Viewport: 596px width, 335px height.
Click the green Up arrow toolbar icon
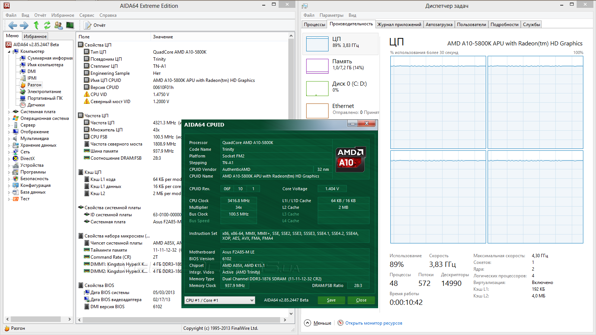(36, 25)
